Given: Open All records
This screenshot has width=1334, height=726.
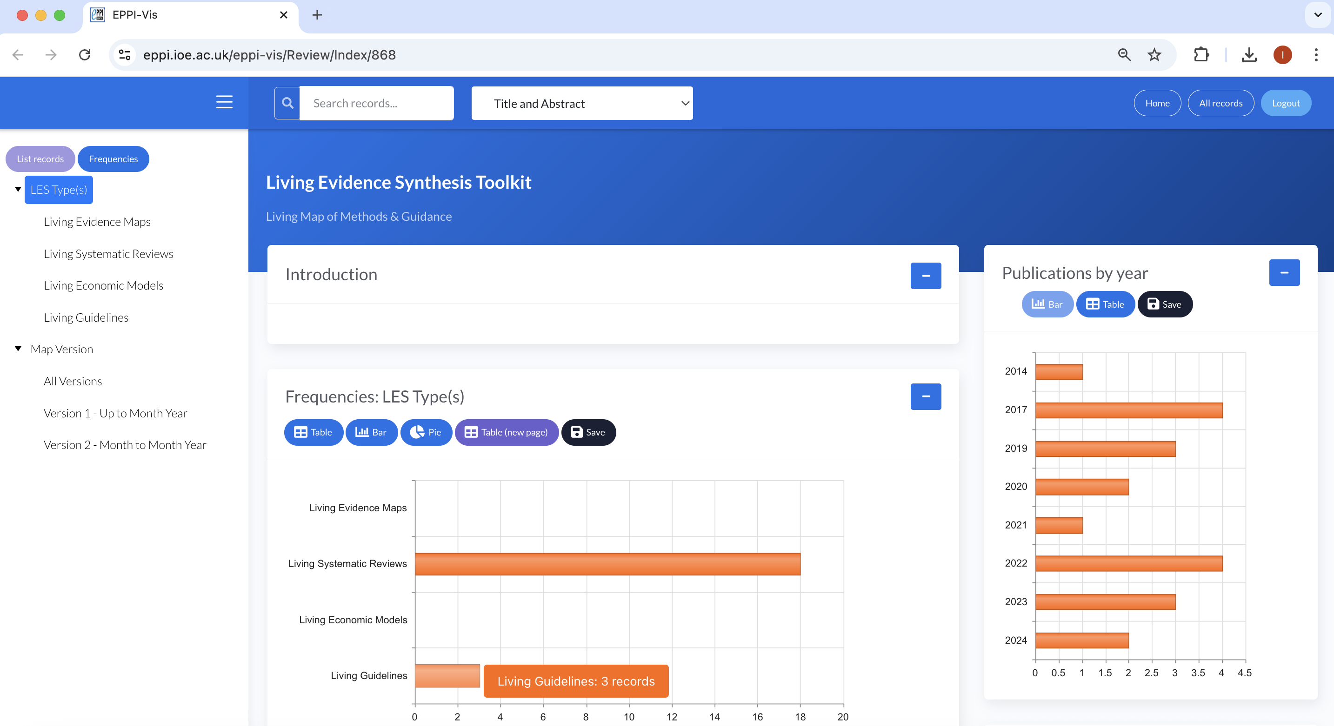Looking at the screenshot, I should click(1220, 103).
